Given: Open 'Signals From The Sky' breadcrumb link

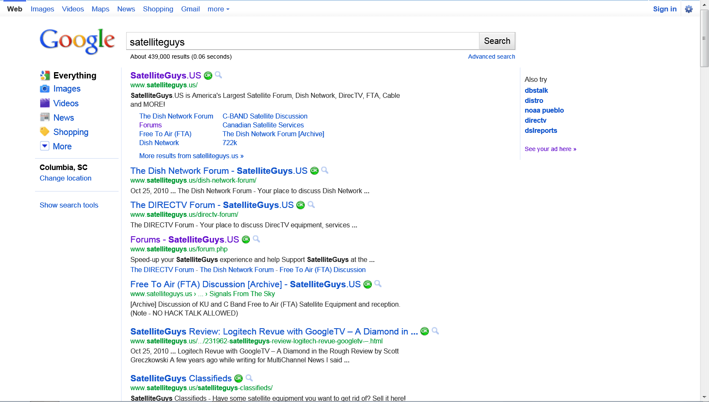Looking at the screenshot, I should [x=242, y=294].
